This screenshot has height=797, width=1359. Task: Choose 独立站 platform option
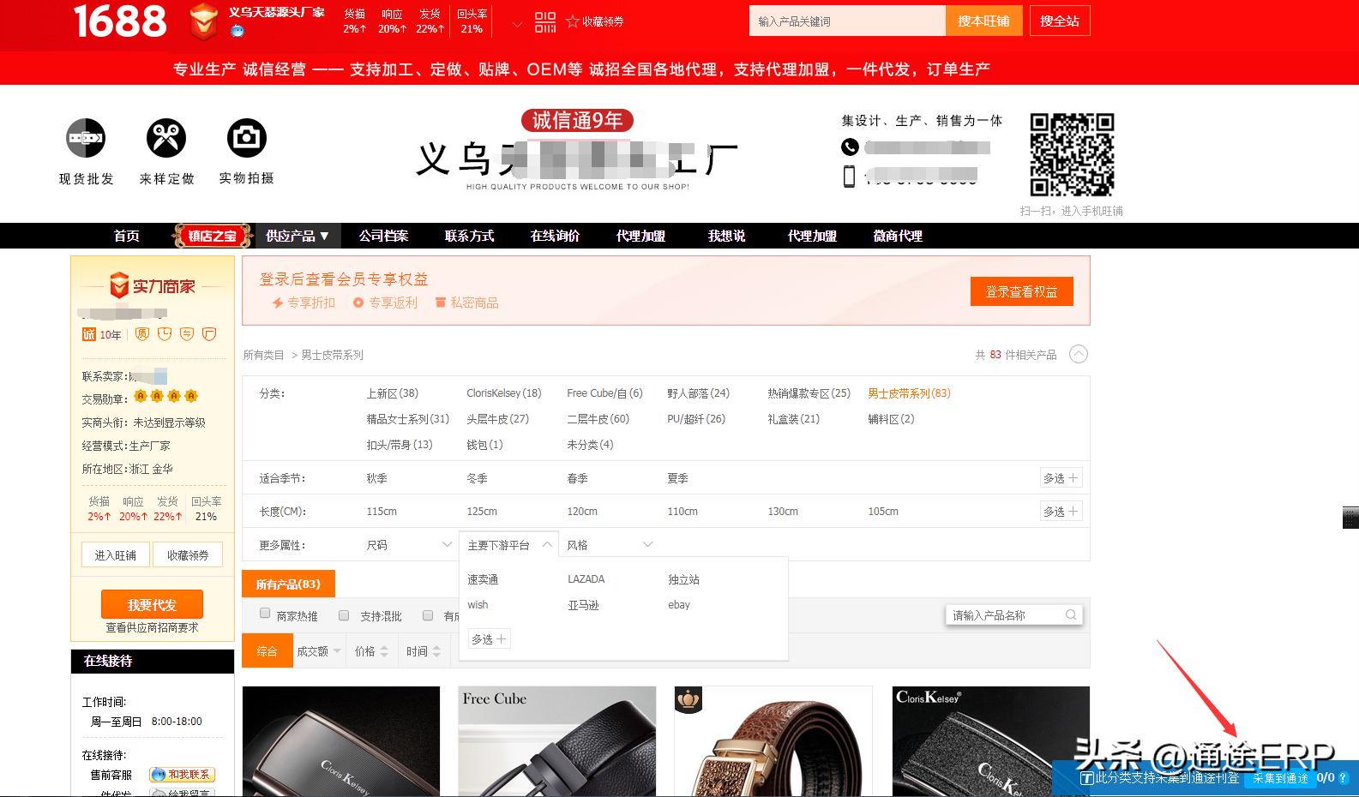[683, 579]
